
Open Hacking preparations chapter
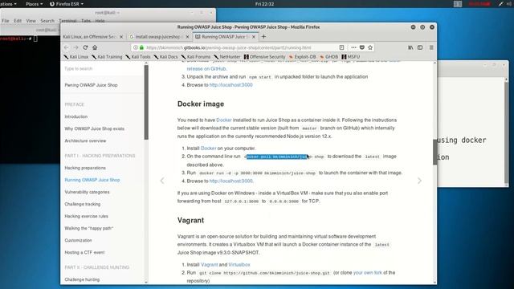[85, 168]
